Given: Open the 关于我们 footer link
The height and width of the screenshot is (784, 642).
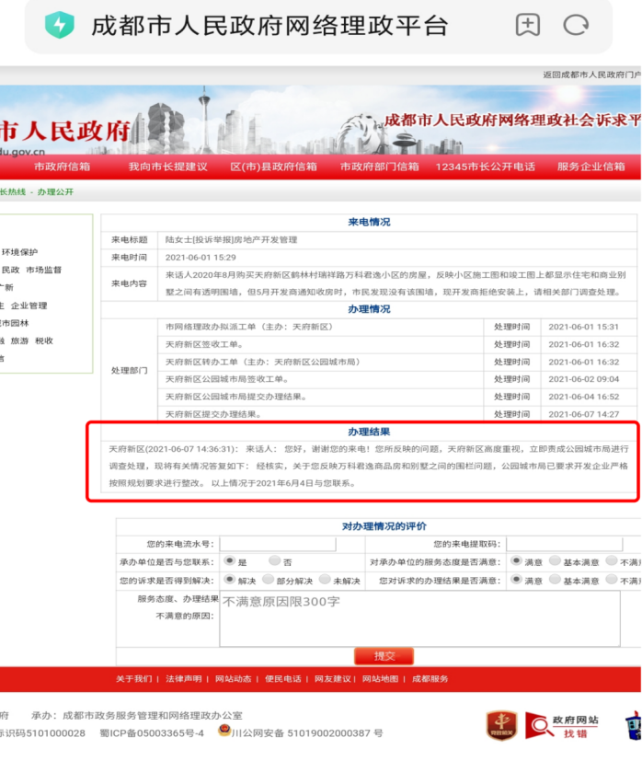Looking at the screenshot, I should (134, 678).
